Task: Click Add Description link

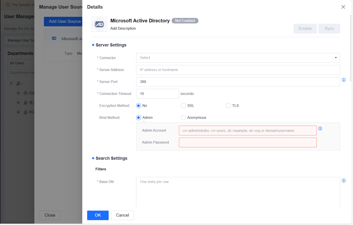Action: [x=123, y=29]
